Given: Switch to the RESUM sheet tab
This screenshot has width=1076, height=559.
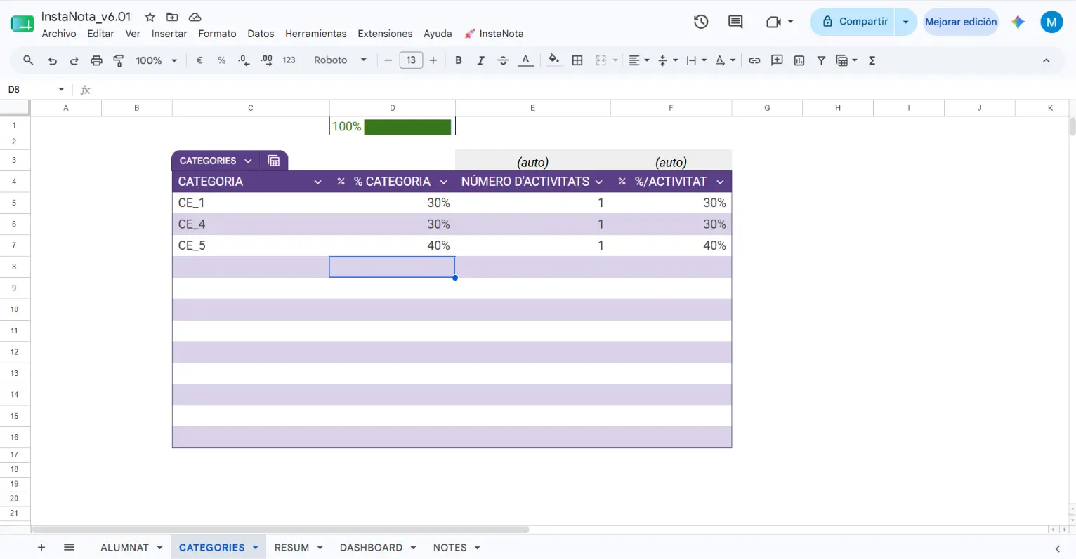Looking at the screenshot, I should click(291, 548).
